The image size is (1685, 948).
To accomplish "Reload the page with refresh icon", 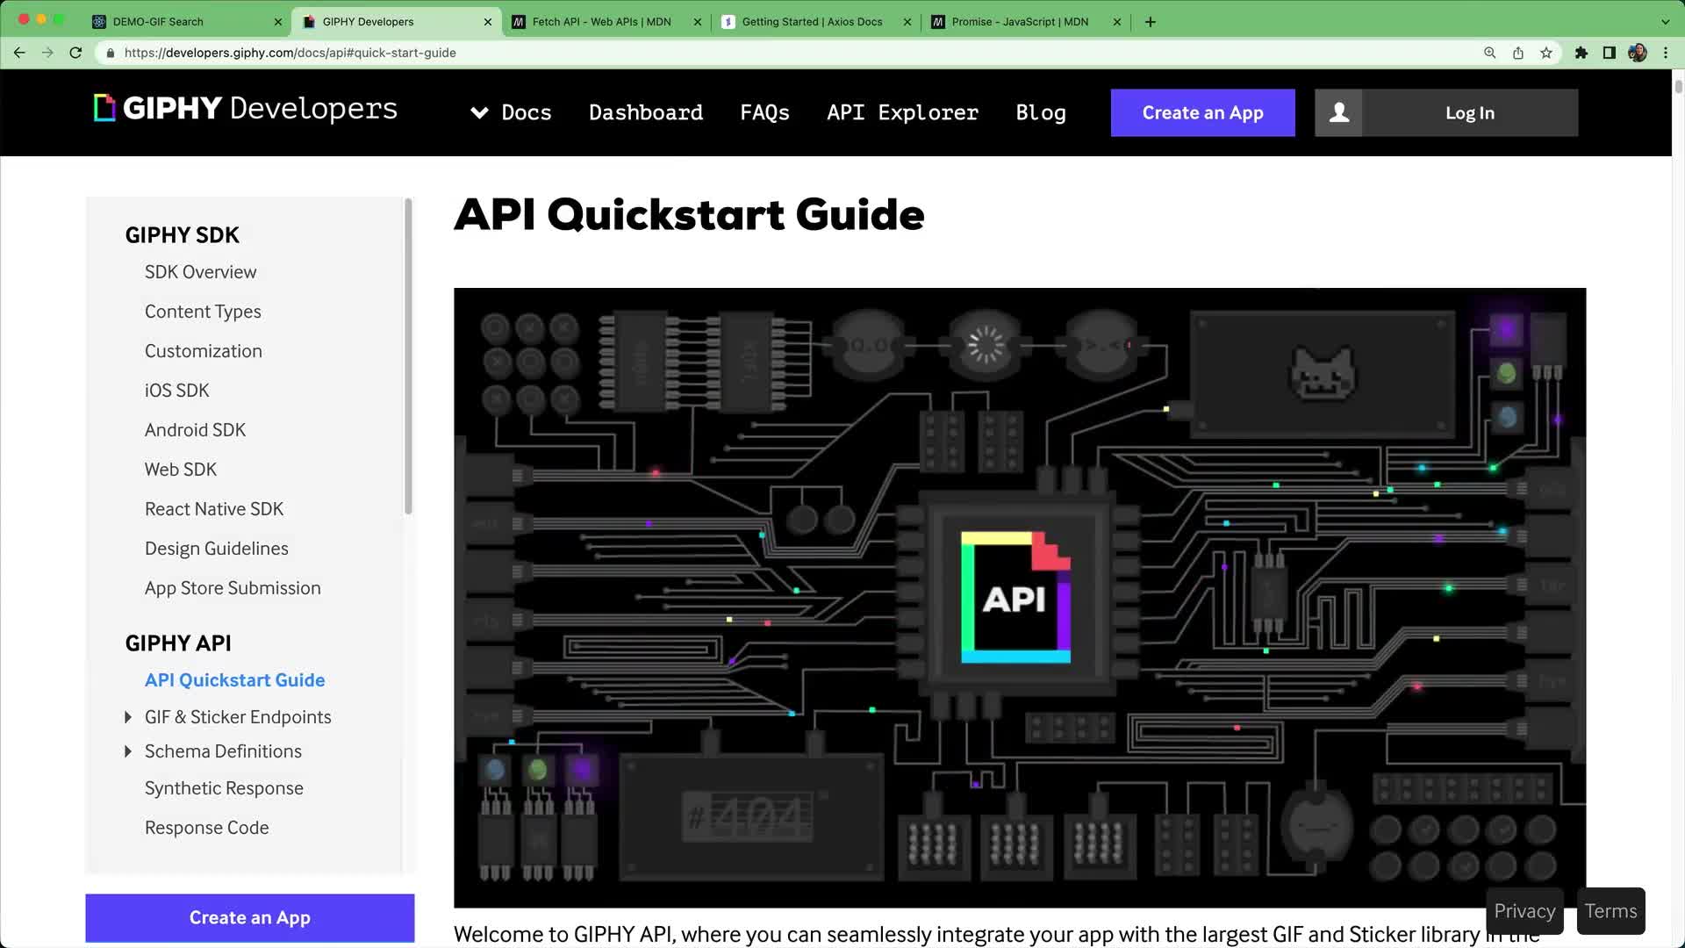I will tap(75, 53).
